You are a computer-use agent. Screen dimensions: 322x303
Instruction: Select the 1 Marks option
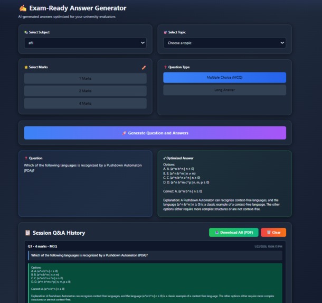(85, 78)
